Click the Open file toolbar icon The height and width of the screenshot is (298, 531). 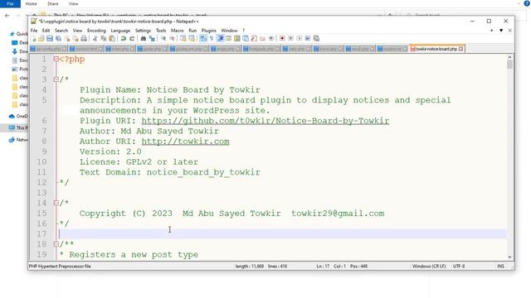click(x=41, y=39)
